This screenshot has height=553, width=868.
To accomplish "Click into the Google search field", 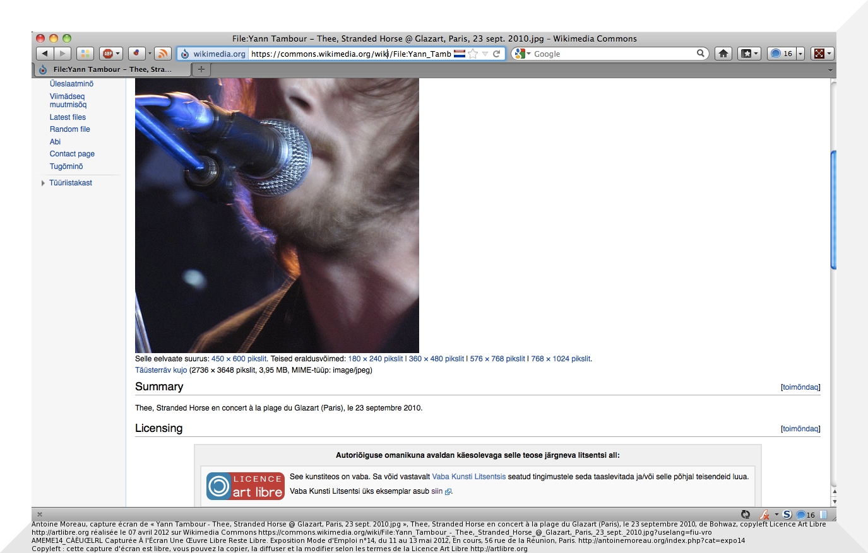I will [x=614, y=54].
